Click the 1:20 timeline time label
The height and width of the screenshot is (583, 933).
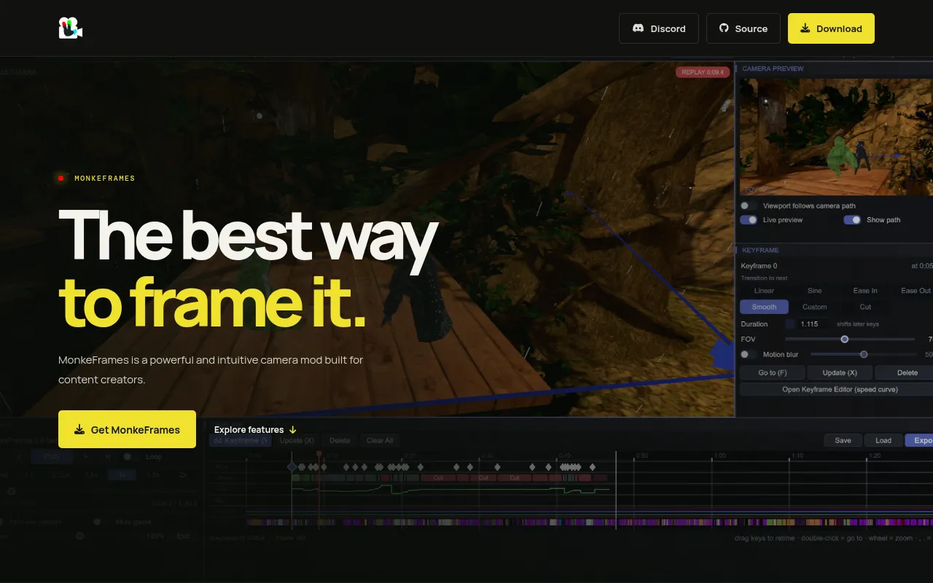click(875, 455)
